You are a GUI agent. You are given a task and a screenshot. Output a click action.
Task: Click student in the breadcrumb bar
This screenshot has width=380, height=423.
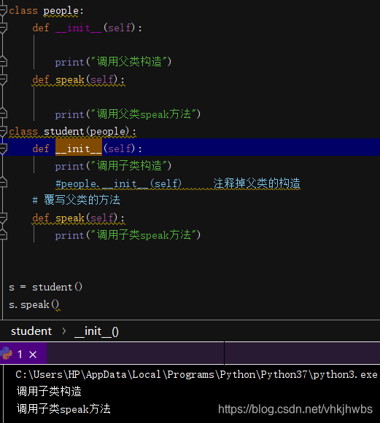pyautogui.click(x=31, y=331)
